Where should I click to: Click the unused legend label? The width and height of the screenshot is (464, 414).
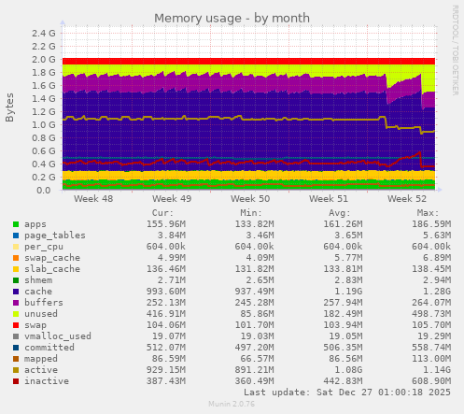click(x=41, y=314)
